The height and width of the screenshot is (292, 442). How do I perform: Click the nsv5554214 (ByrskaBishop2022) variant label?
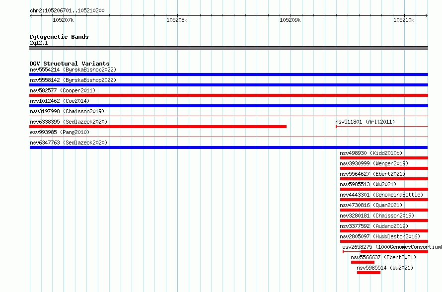point(73,70)
